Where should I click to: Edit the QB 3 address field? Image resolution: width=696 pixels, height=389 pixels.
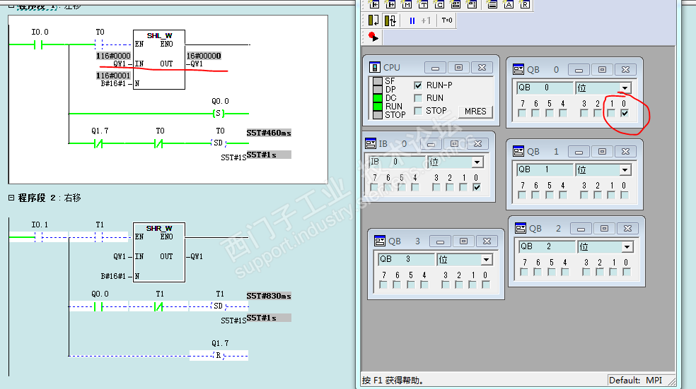pyautogui.click(x=406, y=259)
